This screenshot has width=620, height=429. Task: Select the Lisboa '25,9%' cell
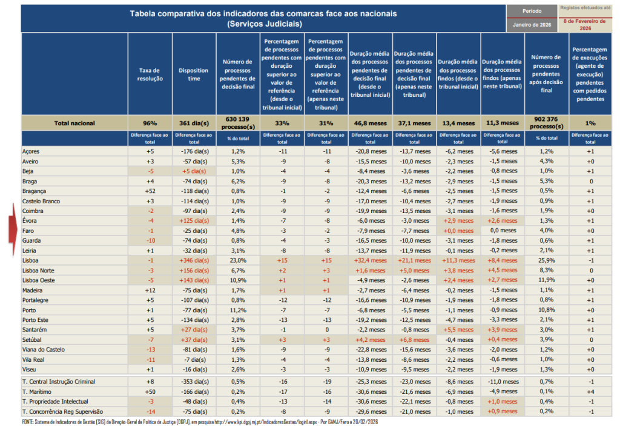coord(546,260)
